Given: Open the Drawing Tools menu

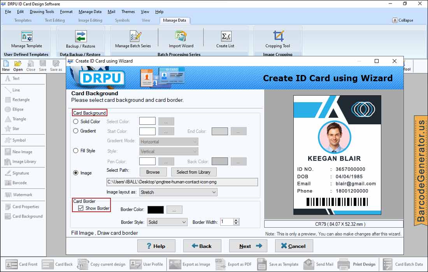Looking at the screenshot, I should point(42,12).
